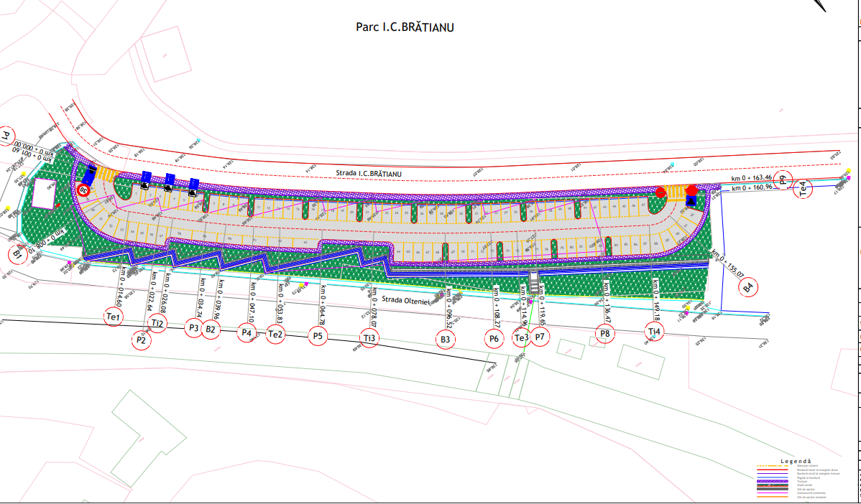Select the B4 circled marker
This screenshot has width=861, height=504.
pos(749,288)
